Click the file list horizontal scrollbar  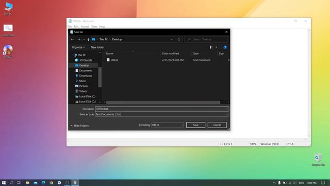tap(163, 102)
